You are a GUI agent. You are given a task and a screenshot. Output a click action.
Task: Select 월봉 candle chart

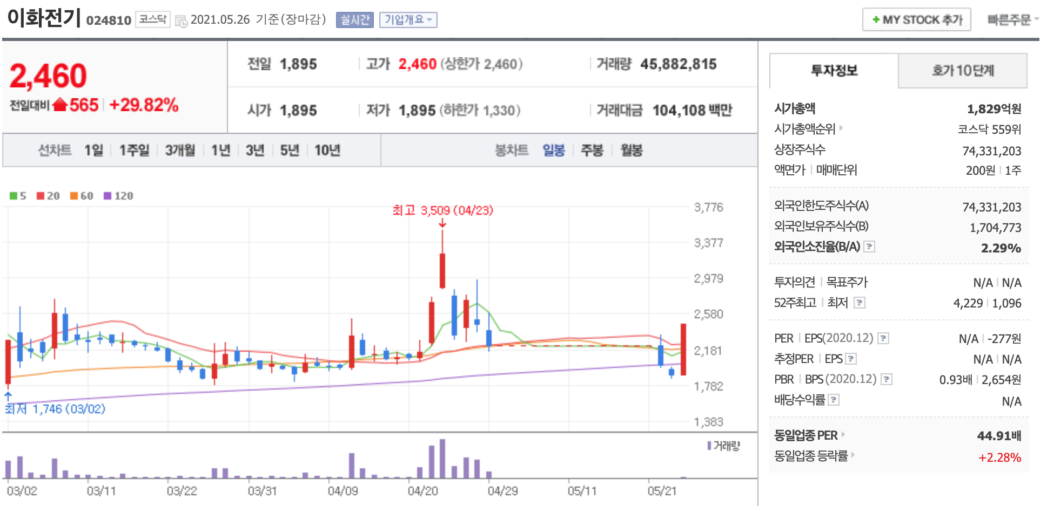pyautogui.click(x=632, y=150)
